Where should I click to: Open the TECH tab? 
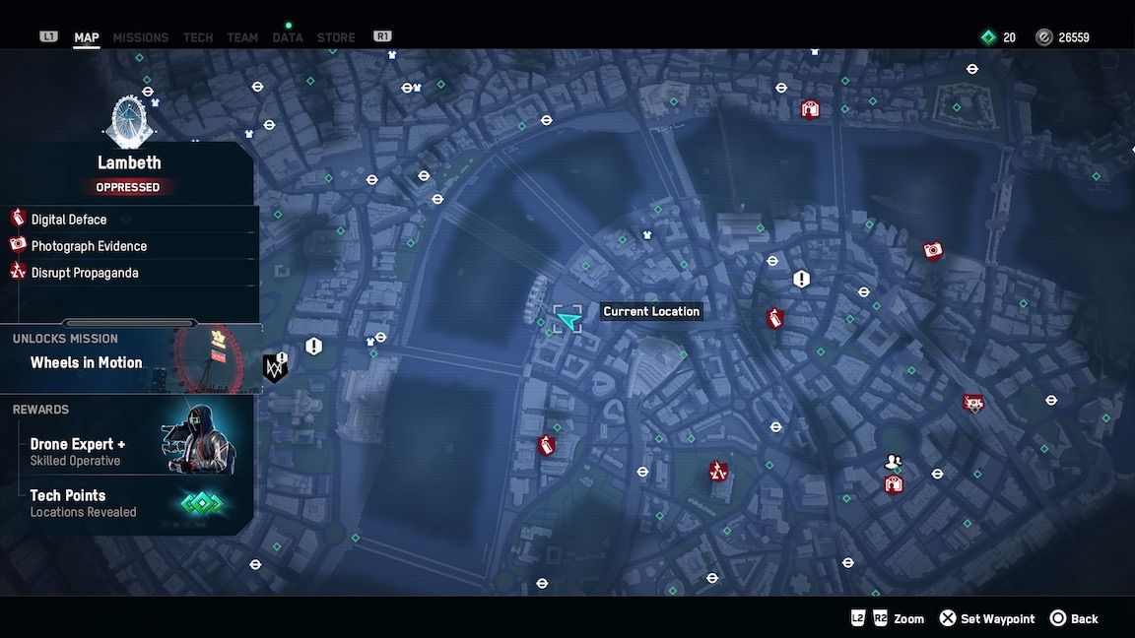198,37
